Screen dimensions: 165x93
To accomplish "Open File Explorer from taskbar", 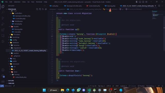I will click(62, 90).
